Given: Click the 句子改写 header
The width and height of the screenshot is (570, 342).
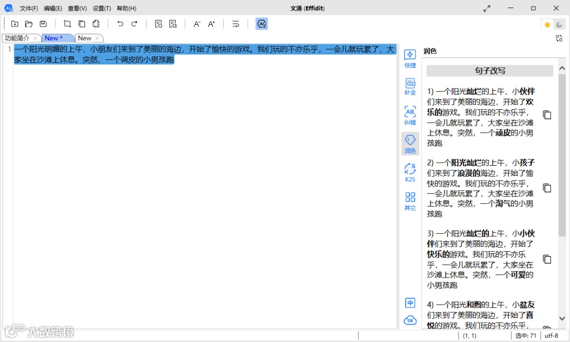Looking at the screenshot, I should pos(490,71).
